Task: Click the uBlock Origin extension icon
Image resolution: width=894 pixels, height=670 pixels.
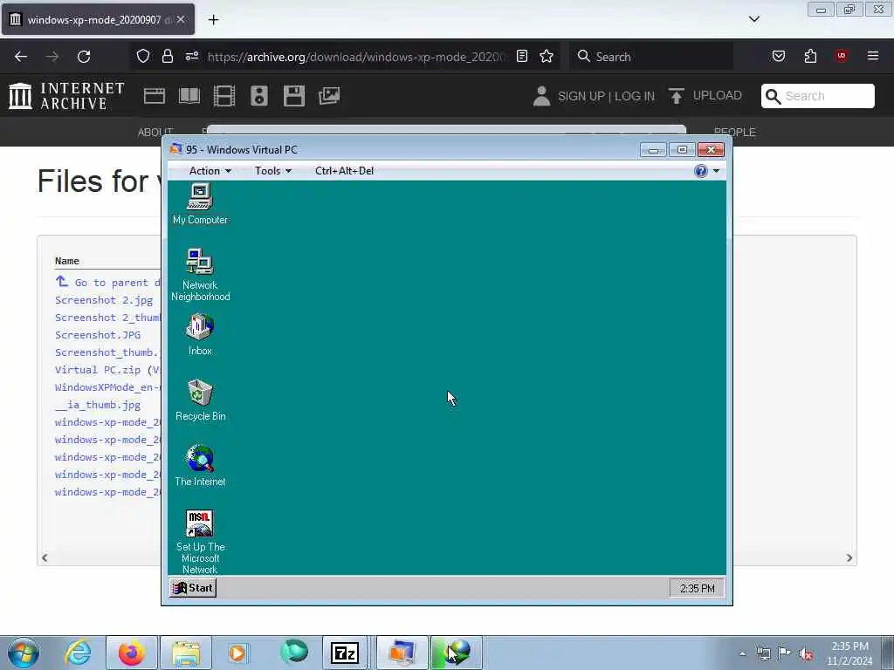Action: pyautogui.click(x=841, y=56)
